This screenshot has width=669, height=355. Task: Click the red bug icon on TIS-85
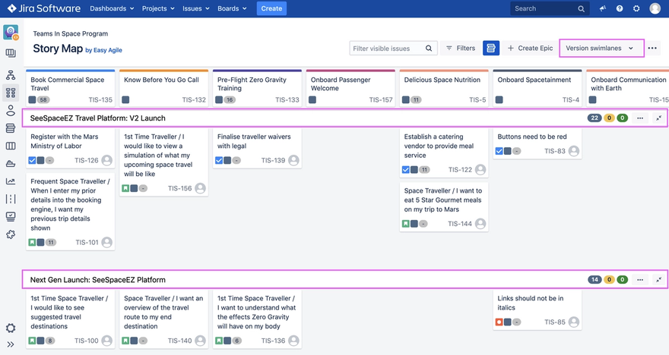[499, 322]
